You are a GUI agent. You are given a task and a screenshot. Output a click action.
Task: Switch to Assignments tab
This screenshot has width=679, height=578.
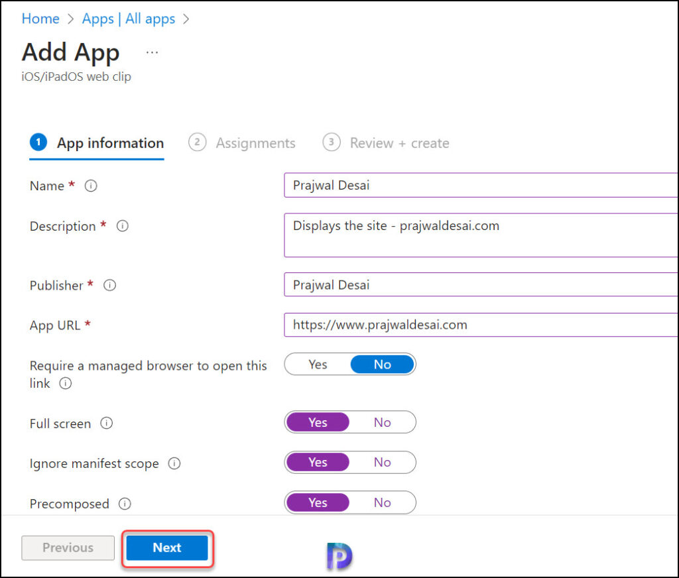242,143
